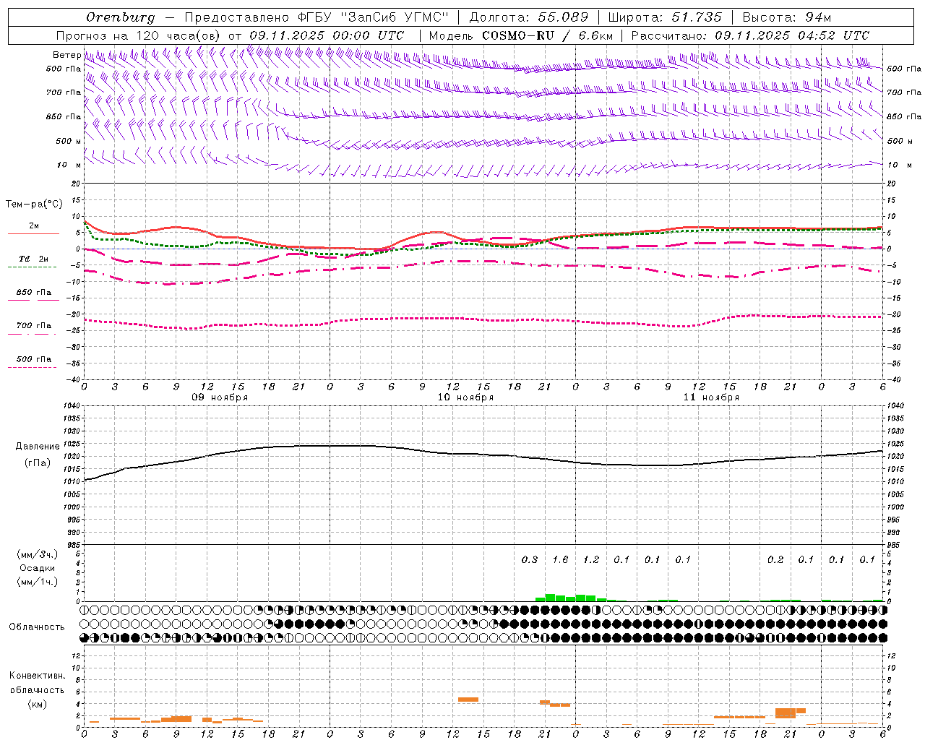925x740 pixels.
Task: Click the Orenburg station title
Action: tap(120, 17)
